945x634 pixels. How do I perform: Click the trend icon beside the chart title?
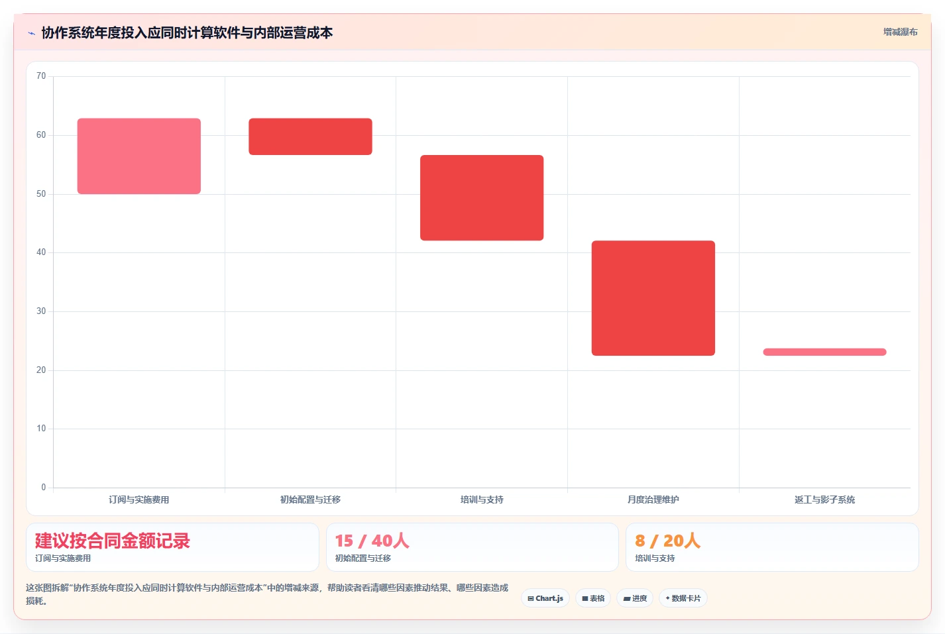31,33
